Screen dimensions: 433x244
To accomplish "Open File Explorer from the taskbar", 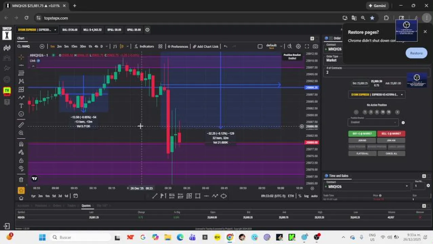I will (167, 237).
